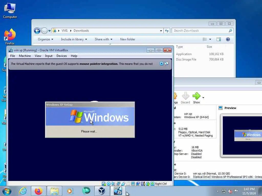Dismiss the mouse pointer integration notification

tap(161, 64)
